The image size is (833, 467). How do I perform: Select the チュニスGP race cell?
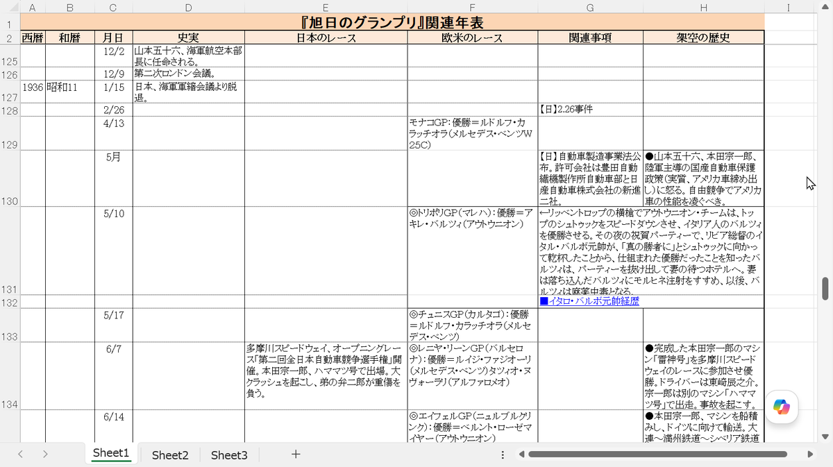coord(473,325)
